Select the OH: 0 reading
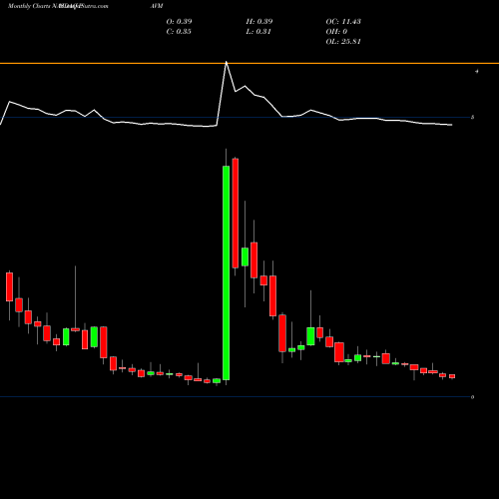Image resolution: width=499 pixels, height=499 pixels. point(336,32)
